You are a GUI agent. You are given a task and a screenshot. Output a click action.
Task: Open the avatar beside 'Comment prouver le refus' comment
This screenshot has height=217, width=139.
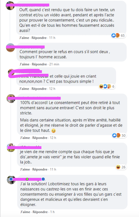(10, 48)
